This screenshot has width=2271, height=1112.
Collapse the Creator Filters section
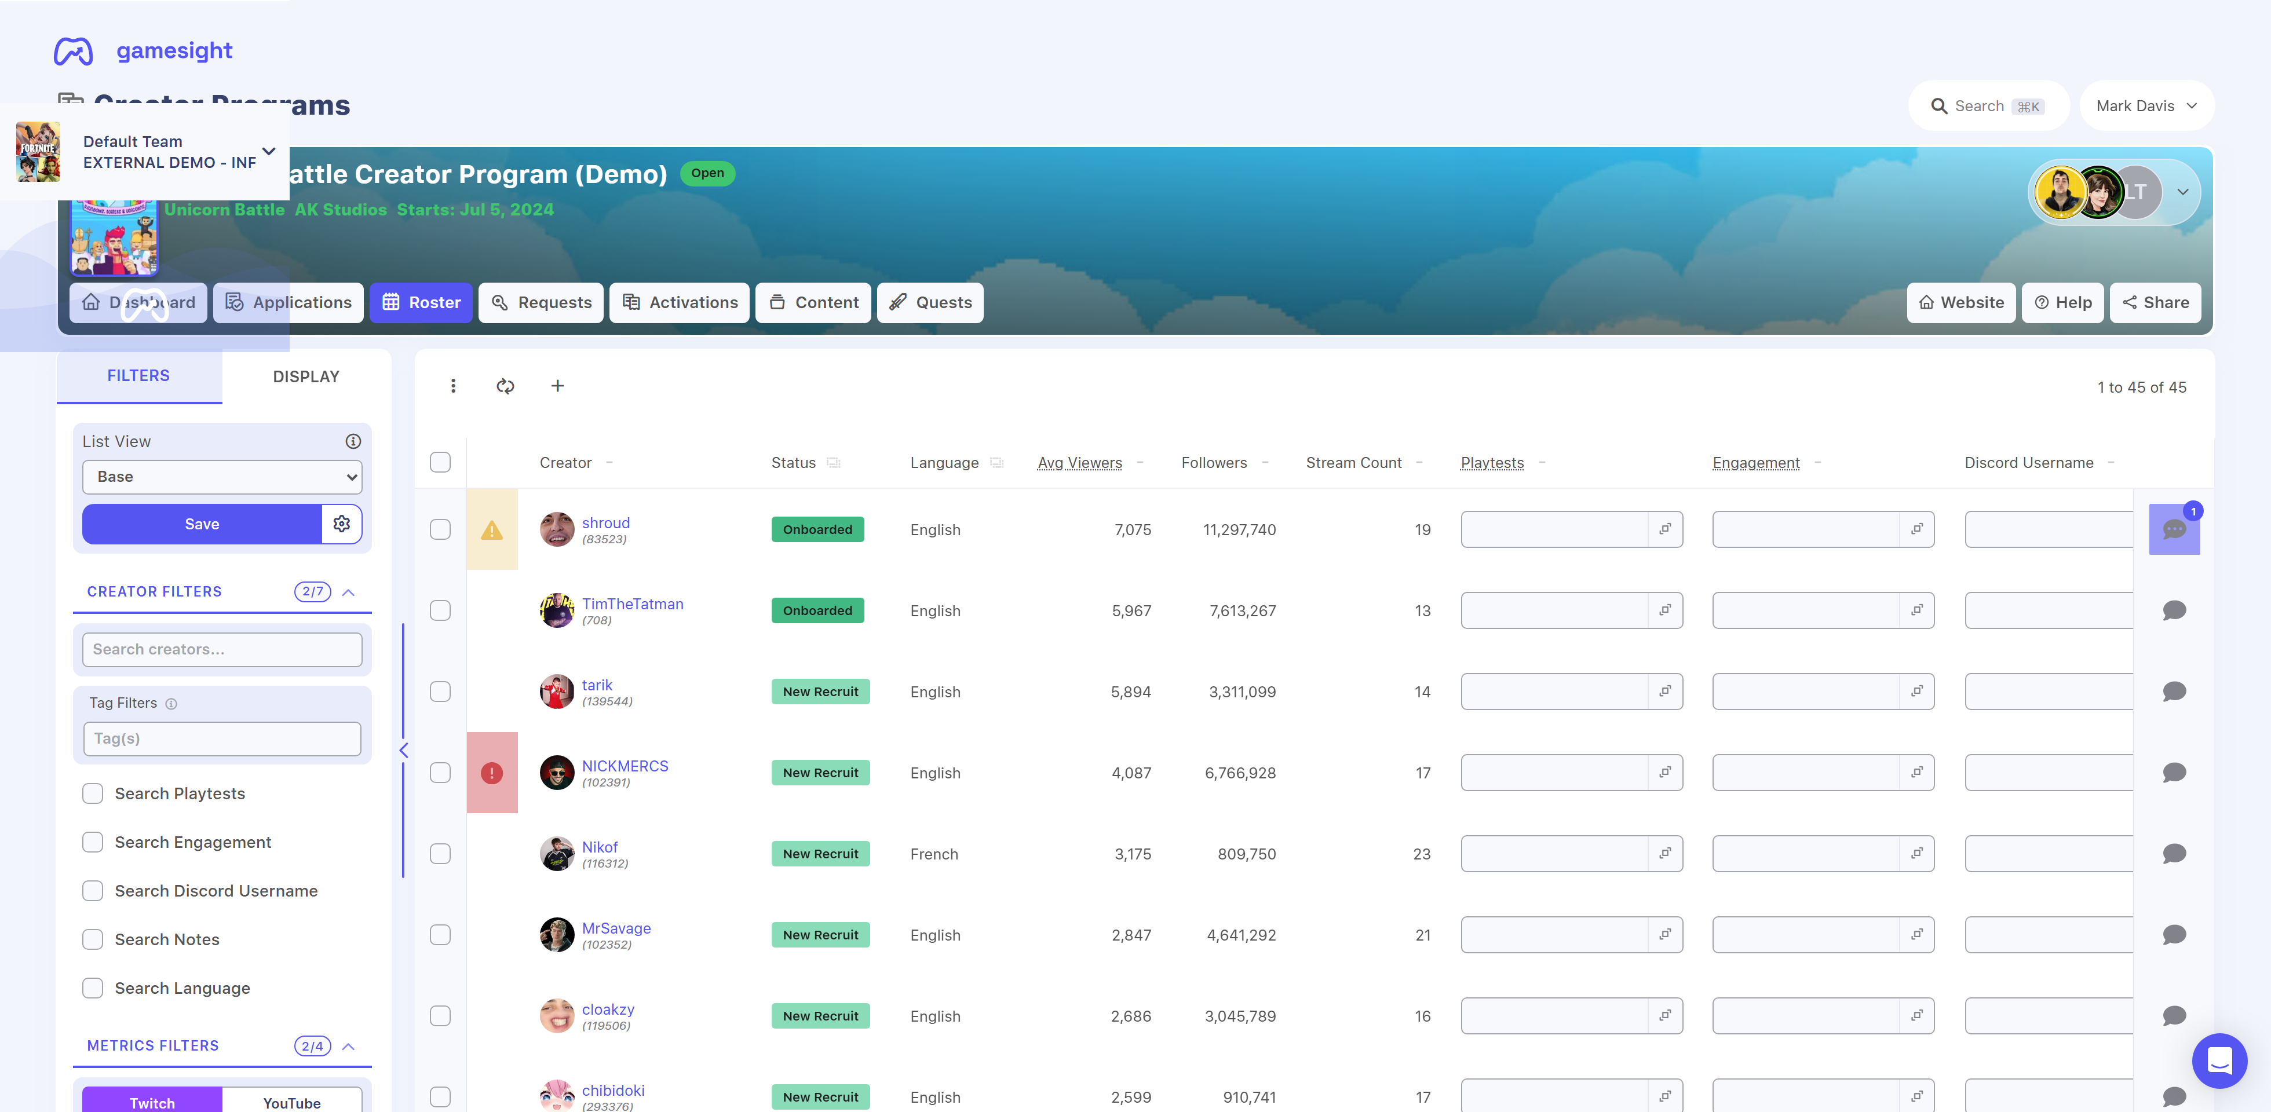348,592
